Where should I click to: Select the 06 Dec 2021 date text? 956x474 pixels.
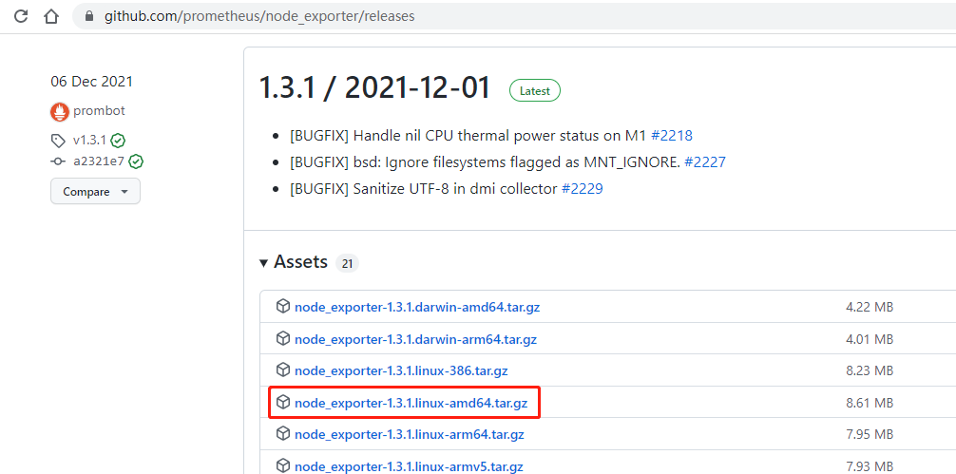pos(91,82)
